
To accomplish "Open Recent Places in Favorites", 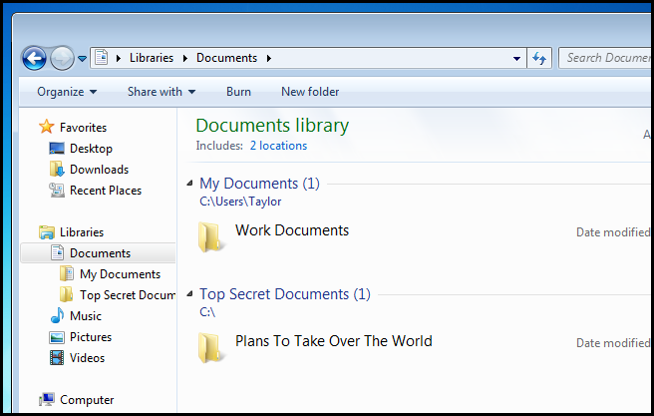I will (x=106, y=191).
